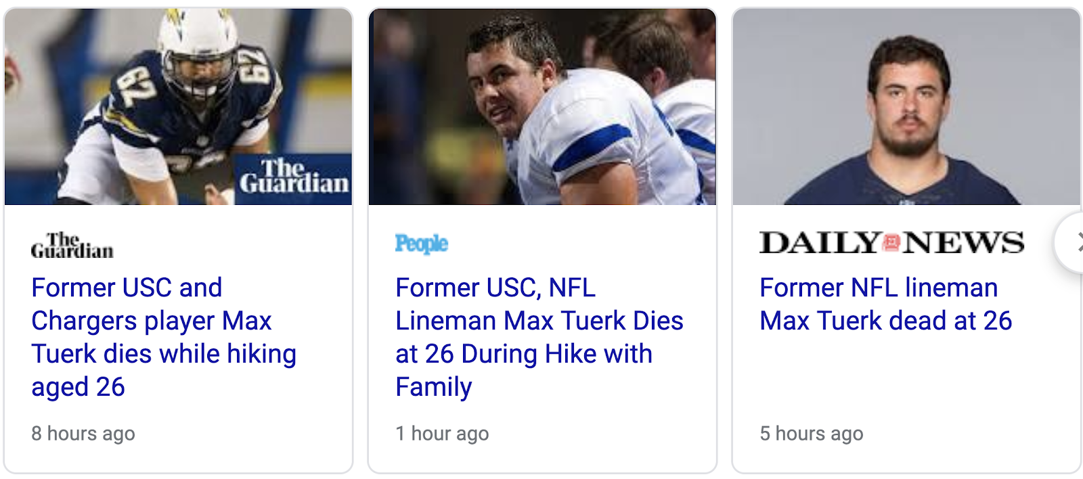The image size is (1083, 479).
Task: Click the Daily News headshot photo
Action: [906, 106]
